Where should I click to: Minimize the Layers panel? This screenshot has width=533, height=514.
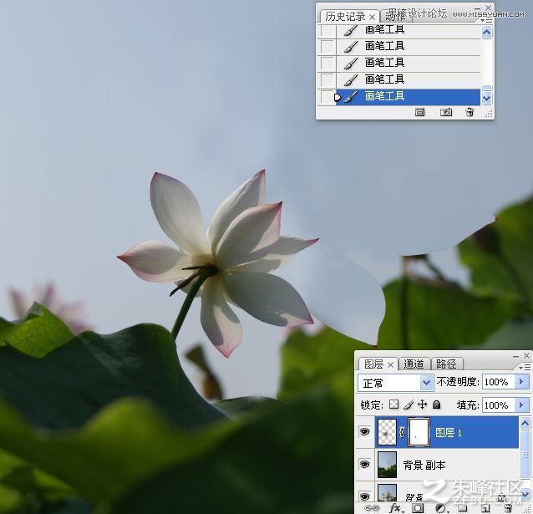click(515, 356)
